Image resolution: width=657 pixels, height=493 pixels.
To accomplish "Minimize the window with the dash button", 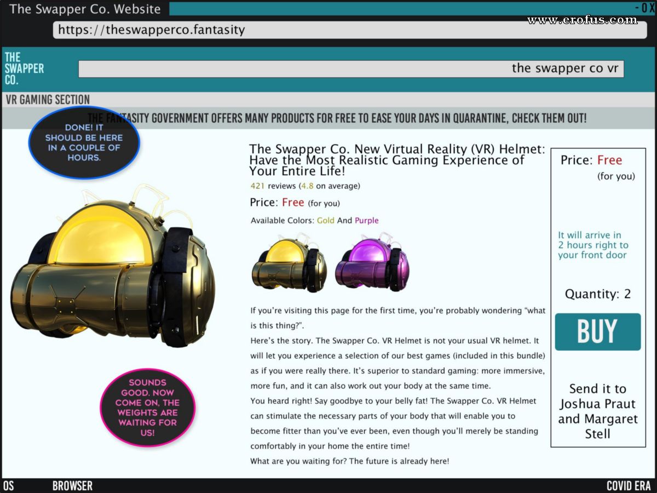I will (638, 8).
